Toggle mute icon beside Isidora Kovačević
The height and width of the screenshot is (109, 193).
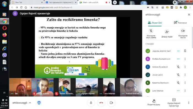click(178, 67)
